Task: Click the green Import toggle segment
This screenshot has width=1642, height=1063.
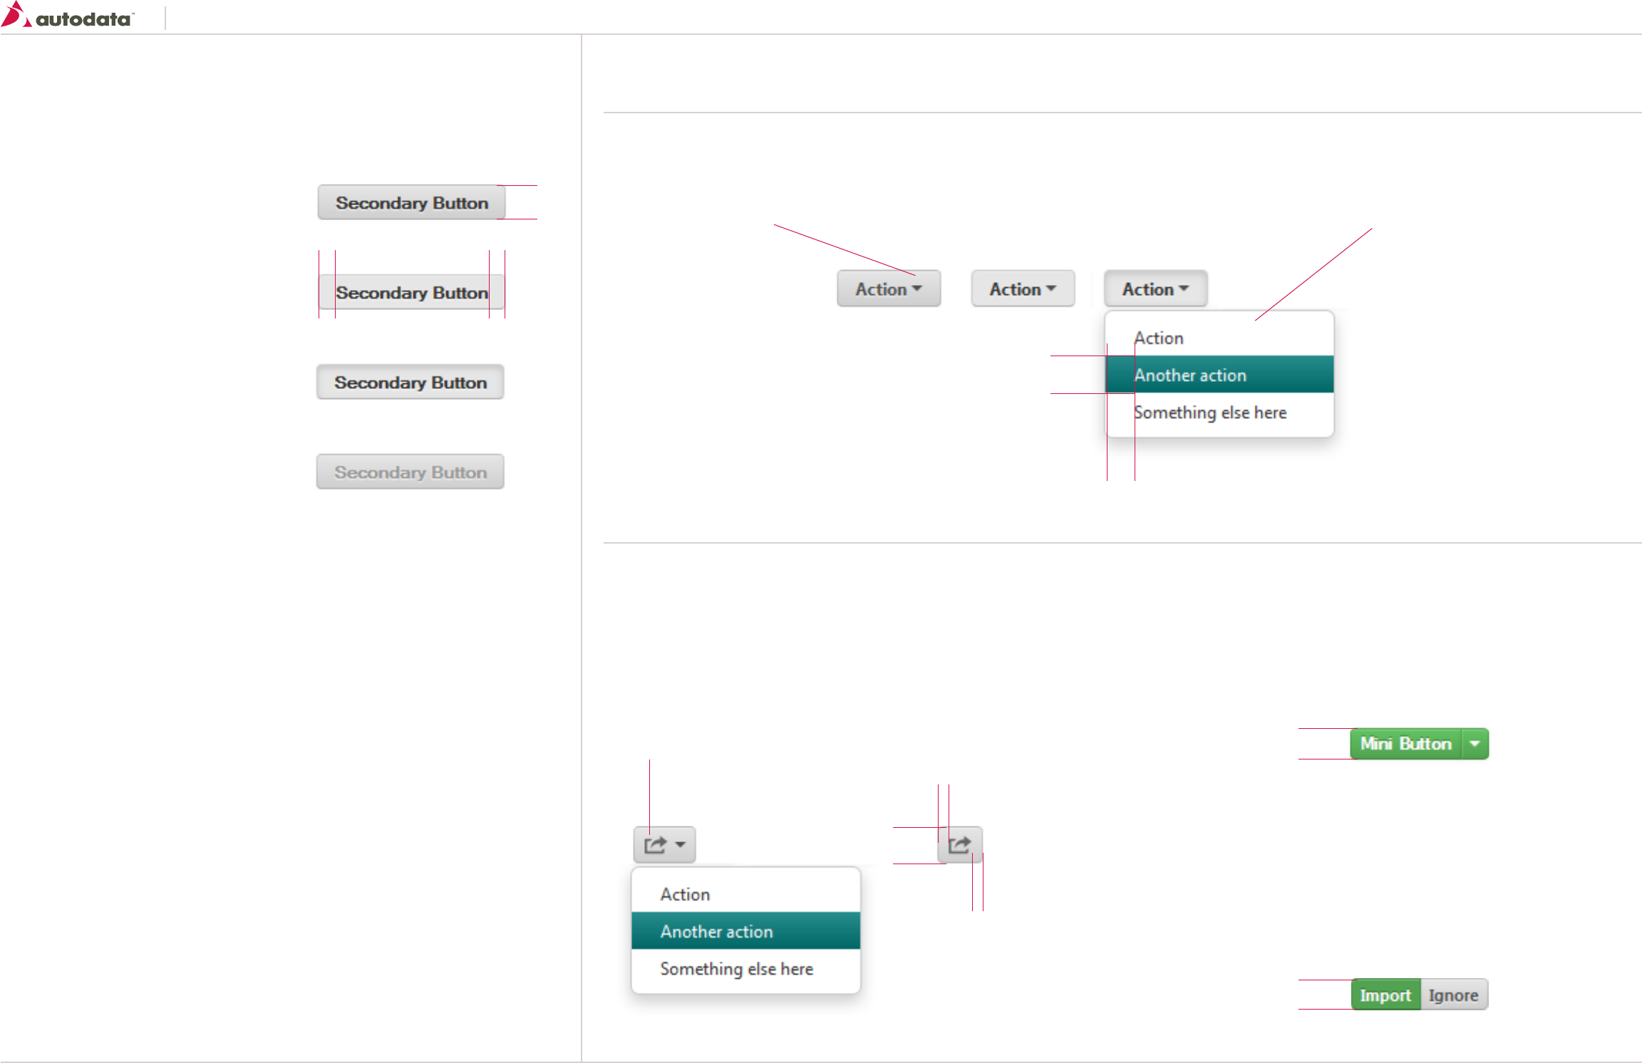Action: pyautogui.click(x=1385, y=995)
